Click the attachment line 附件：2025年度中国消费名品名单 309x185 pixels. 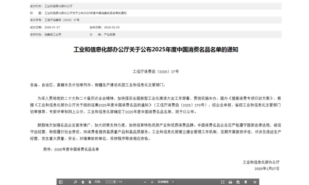(71, 150)
